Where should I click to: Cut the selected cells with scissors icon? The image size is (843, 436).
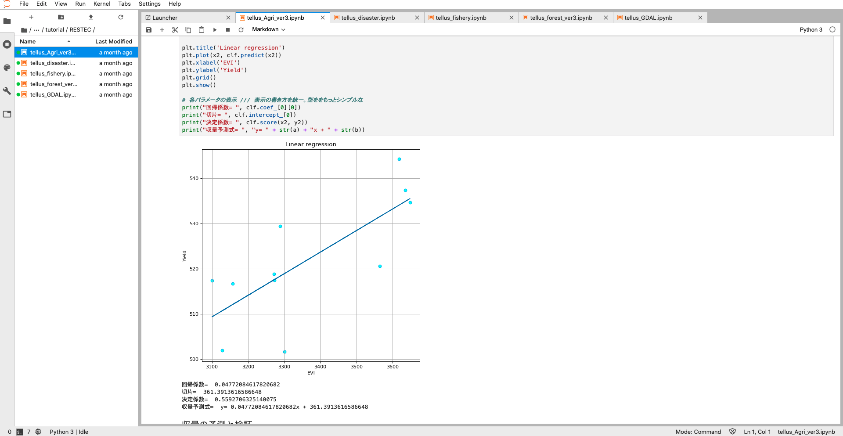coord(175,30)
